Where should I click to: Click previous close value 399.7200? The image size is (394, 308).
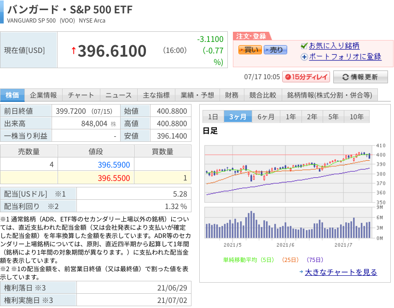71,111
